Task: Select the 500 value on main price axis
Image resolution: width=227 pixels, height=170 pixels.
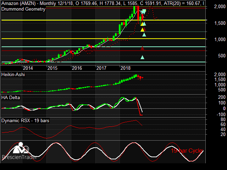Action: pos(222,56)
